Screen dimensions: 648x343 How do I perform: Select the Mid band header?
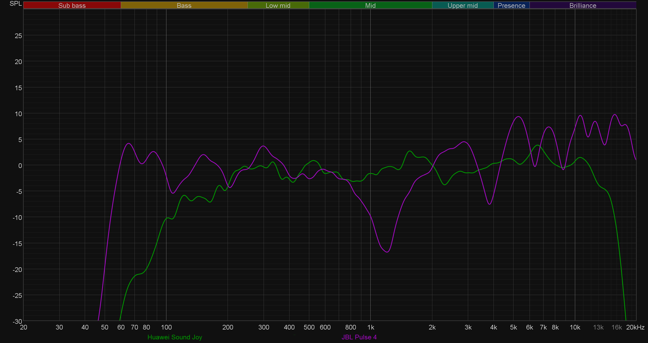click(x=370, y=5)
